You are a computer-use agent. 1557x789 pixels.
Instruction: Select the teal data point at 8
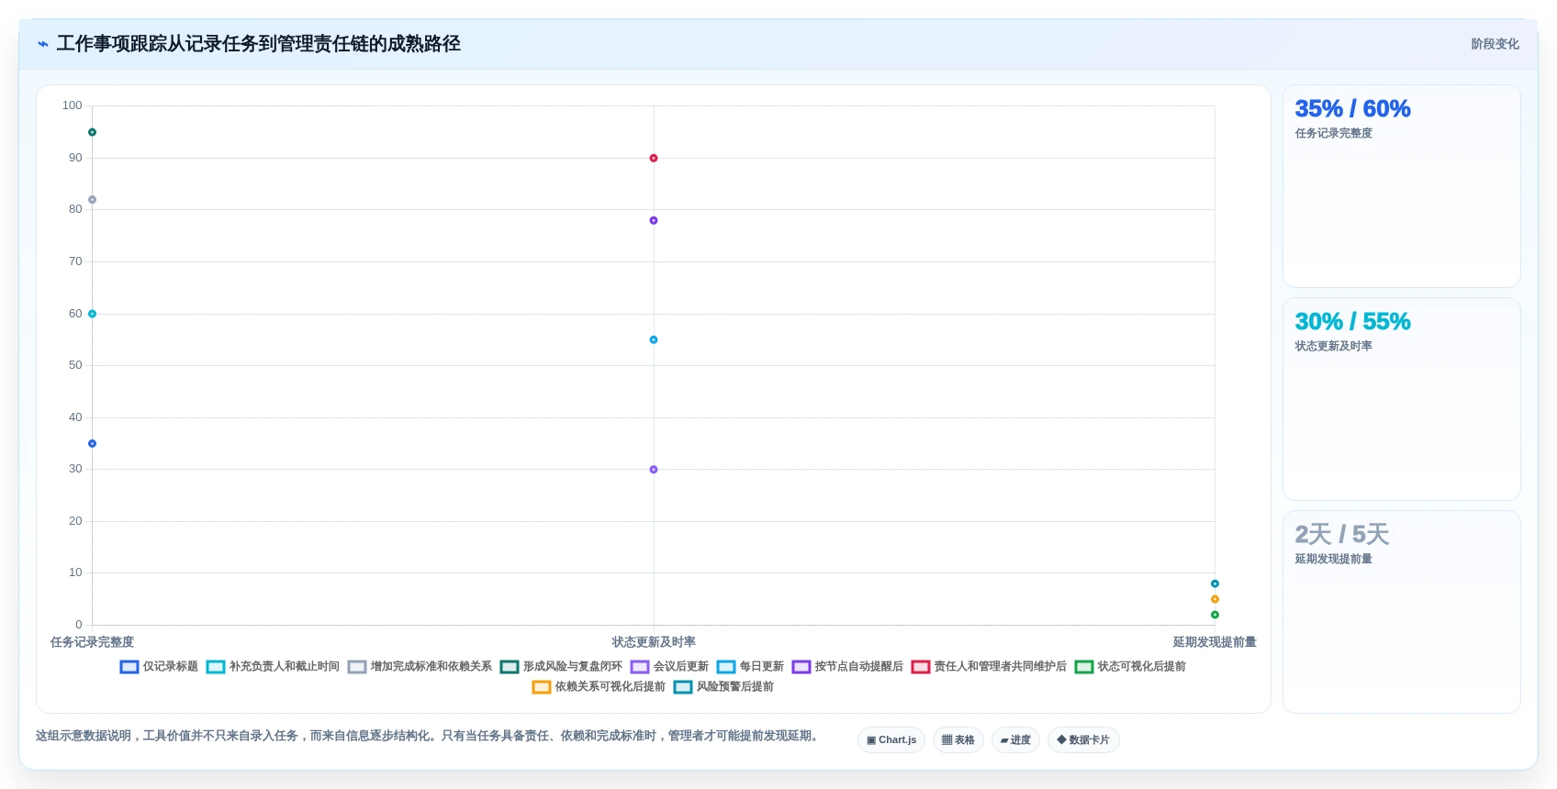pyautogui.click(x=1215, y=583)
